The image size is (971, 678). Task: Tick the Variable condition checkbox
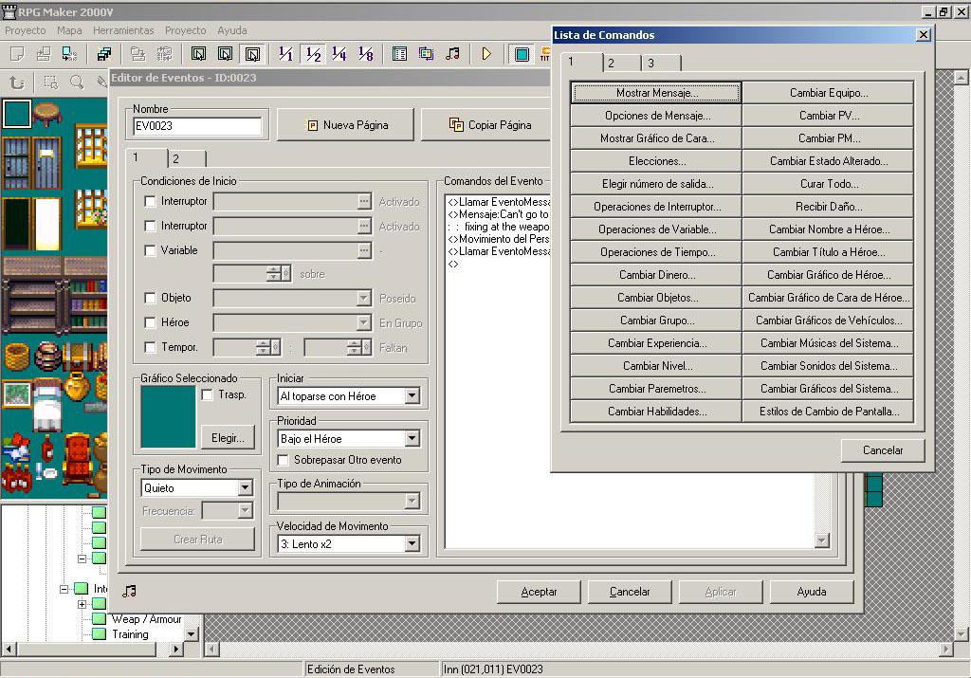click(150, 250)
